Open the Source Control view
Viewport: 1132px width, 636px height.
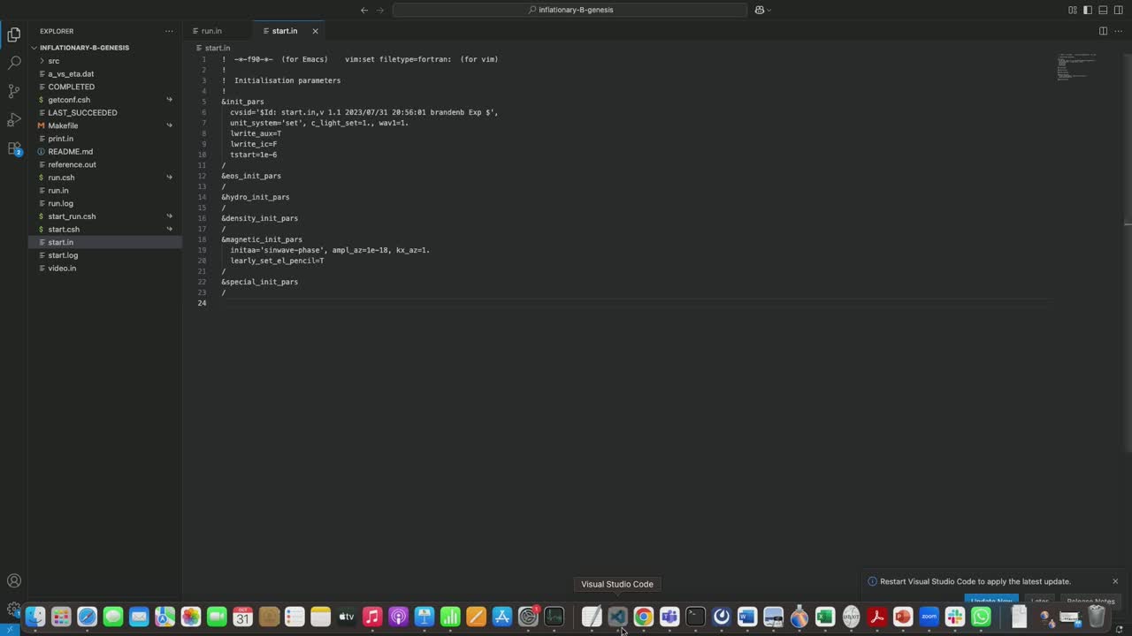tap(14, 91)
